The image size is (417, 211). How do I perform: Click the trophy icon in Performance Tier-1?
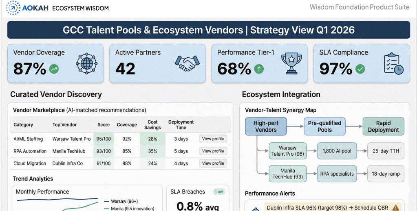[x=291, y=63]
